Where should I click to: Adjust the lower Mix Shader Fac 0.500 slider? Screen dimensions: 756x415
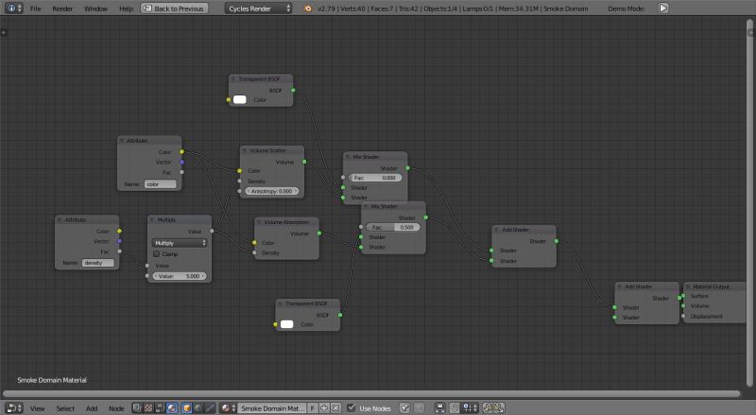click(x=393, y=227)
